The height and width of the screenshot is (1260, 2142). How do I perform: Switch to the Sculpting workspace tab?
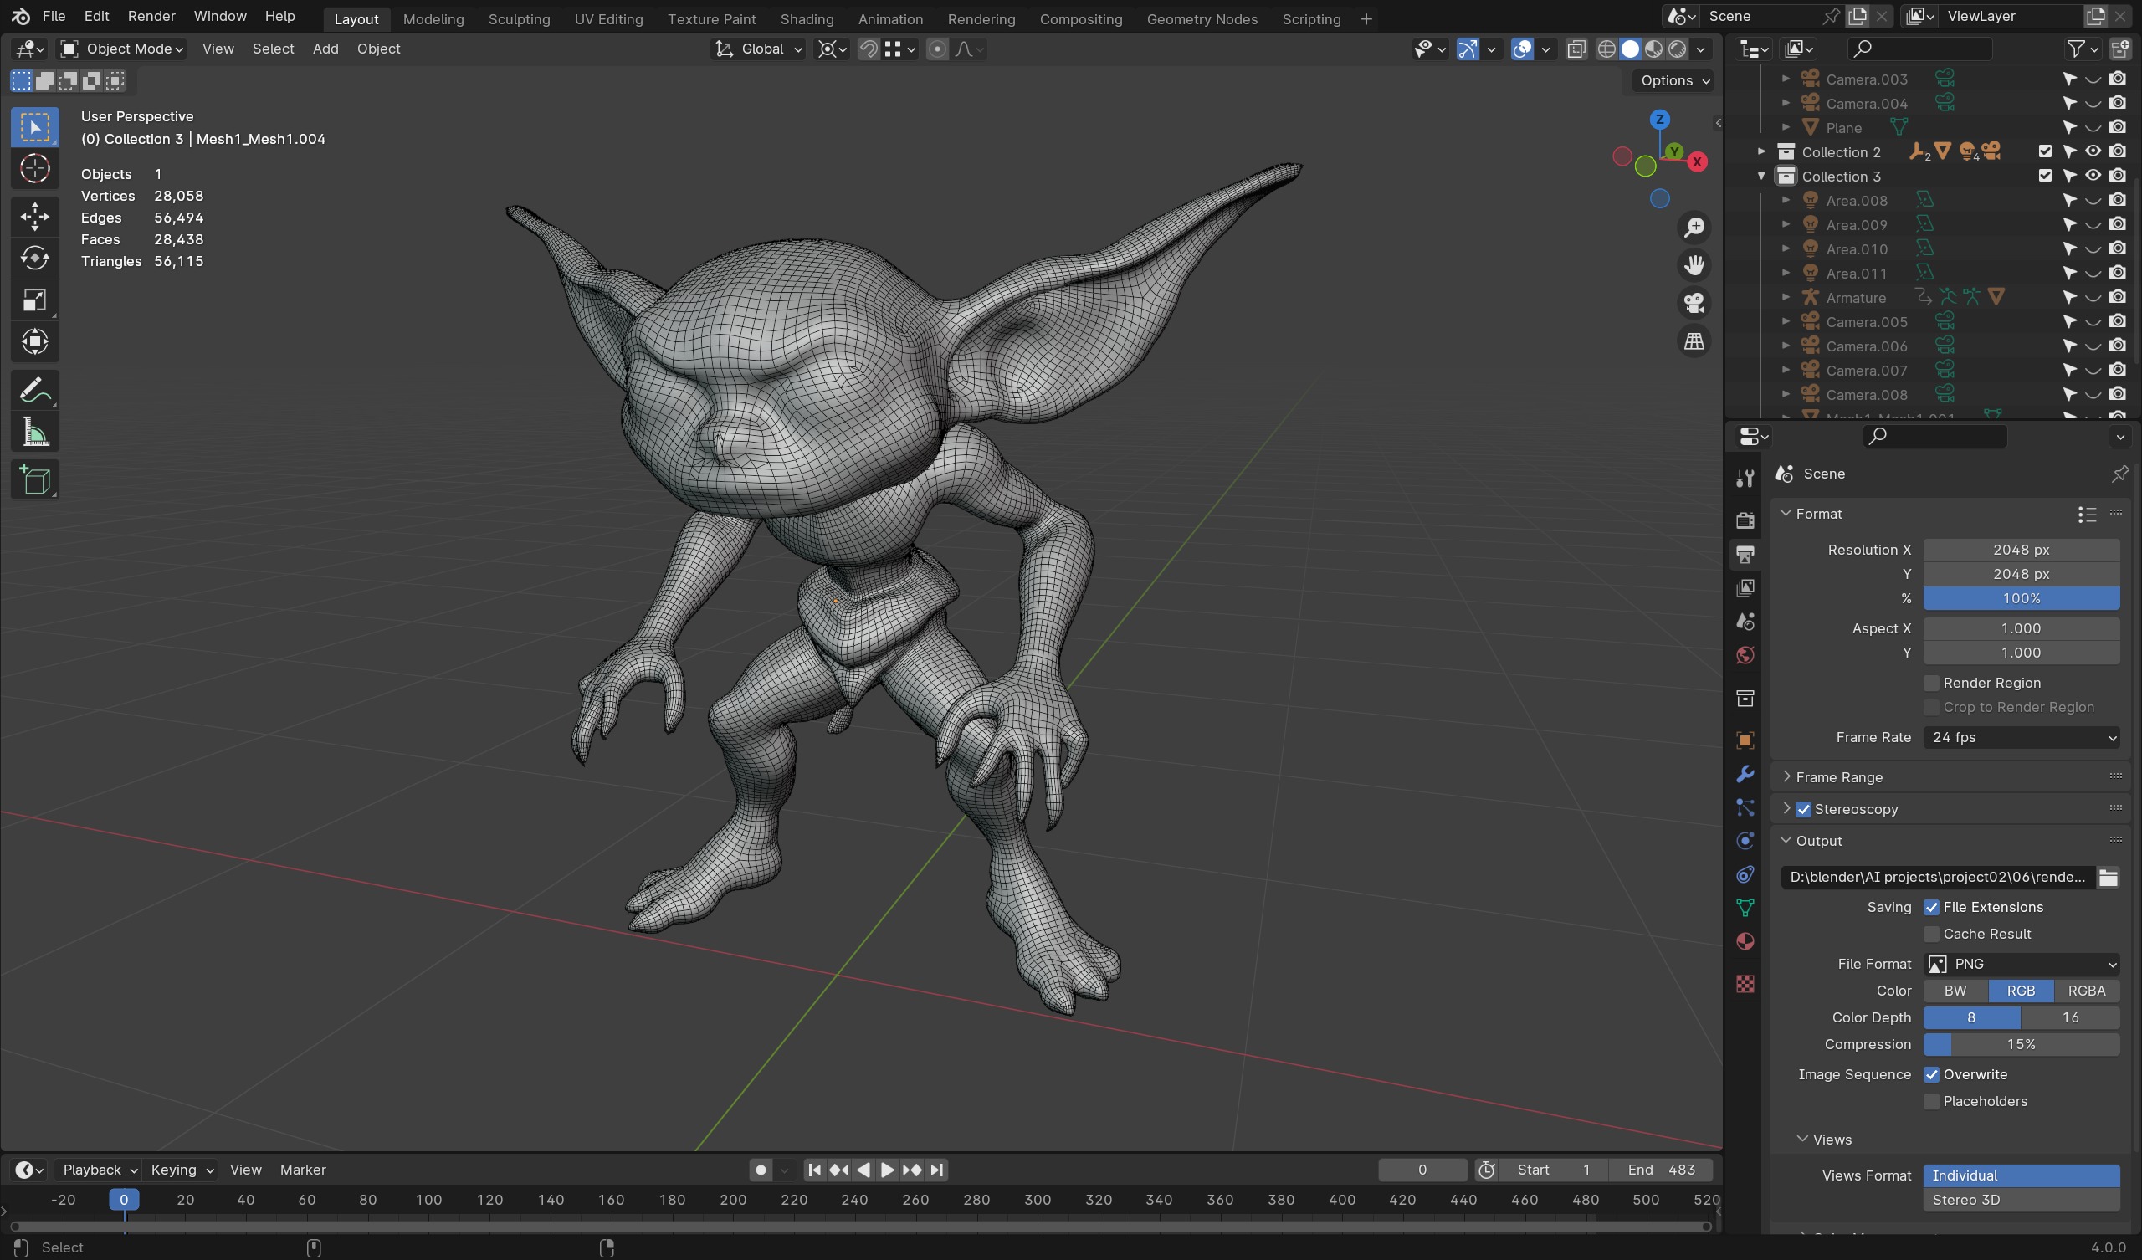point(519,18)
